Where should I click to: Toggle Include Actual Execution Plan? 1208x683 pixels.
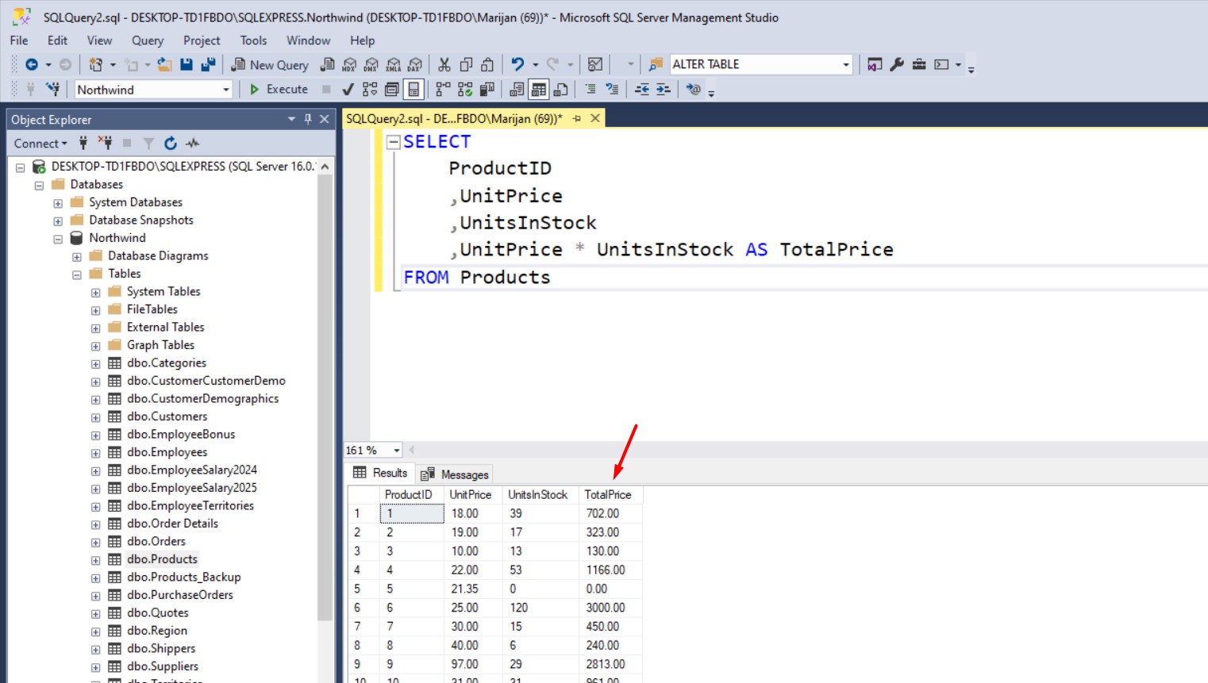[x=443, y=90]
